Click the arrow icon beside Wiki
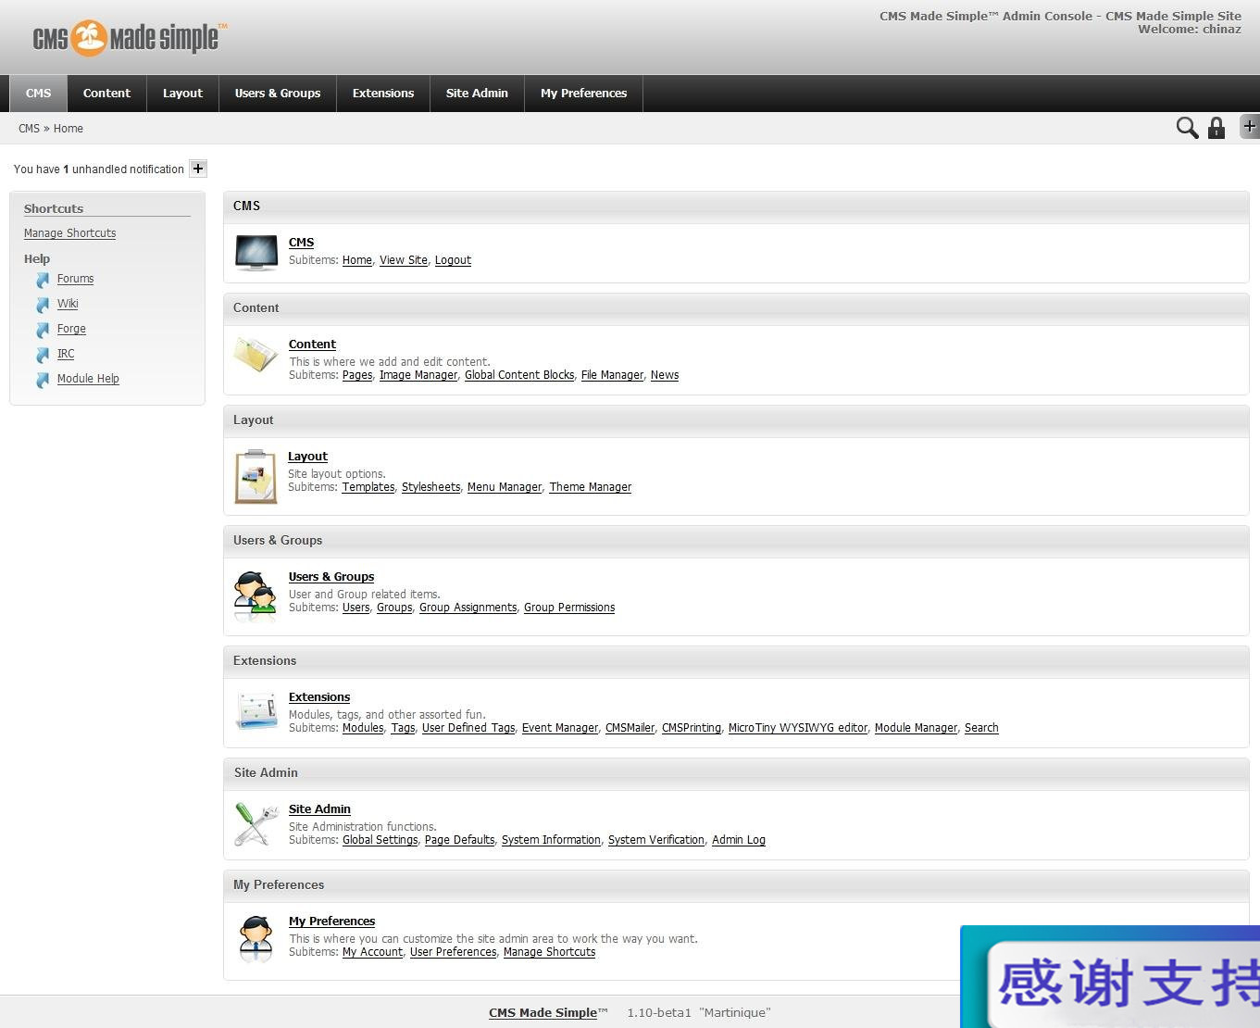The width and height of the screenshot is (1260, 1028). point(43,305)
